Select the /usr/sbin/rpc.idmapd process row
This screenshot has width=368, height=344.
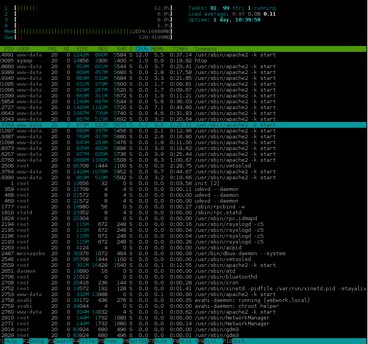[x=183, y=219]
